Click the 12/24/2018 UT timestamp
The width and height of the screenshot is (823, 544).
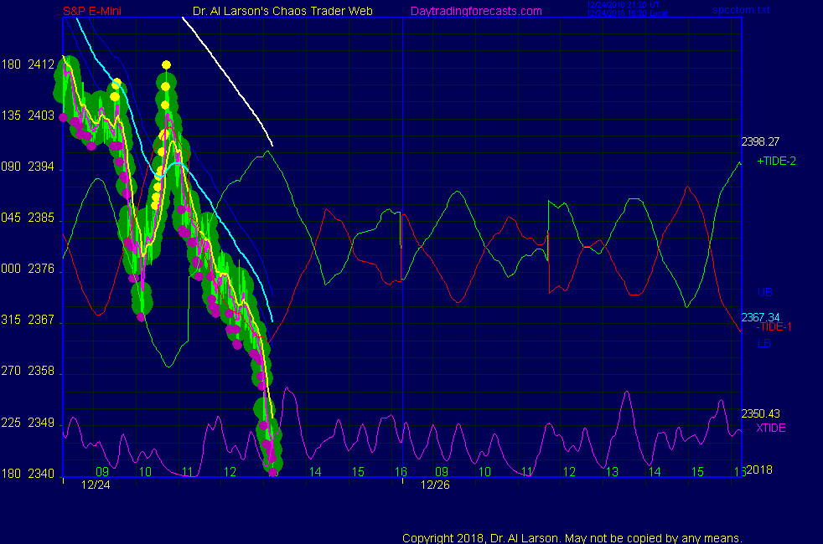pyautogui.click(x=624, y=5)
